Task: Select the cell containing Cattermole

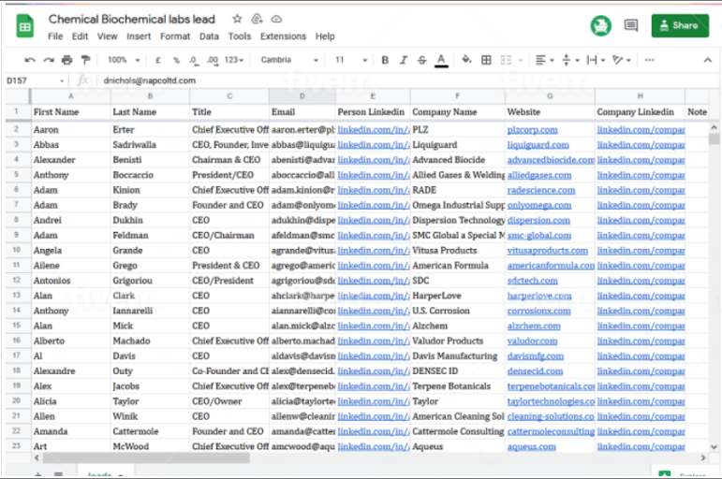Action: tap(150, 431)
